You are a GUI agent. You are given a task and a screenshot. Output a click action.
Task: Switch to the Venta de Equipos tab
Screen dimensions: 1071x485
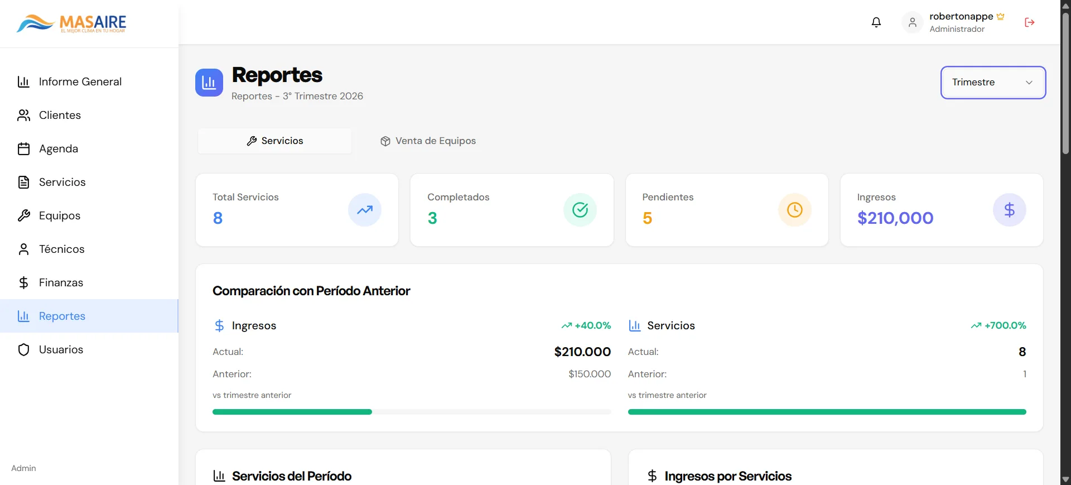click(x=428, y=141)
